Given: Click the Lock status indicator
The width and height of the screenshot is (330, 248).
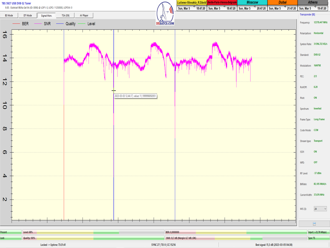Looking at the screenshot, I should [11, 238].
